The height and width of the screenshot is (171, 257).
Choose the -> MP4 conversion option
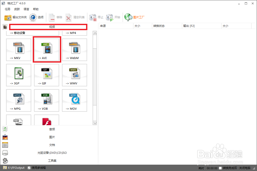click(x=75, y=33)
